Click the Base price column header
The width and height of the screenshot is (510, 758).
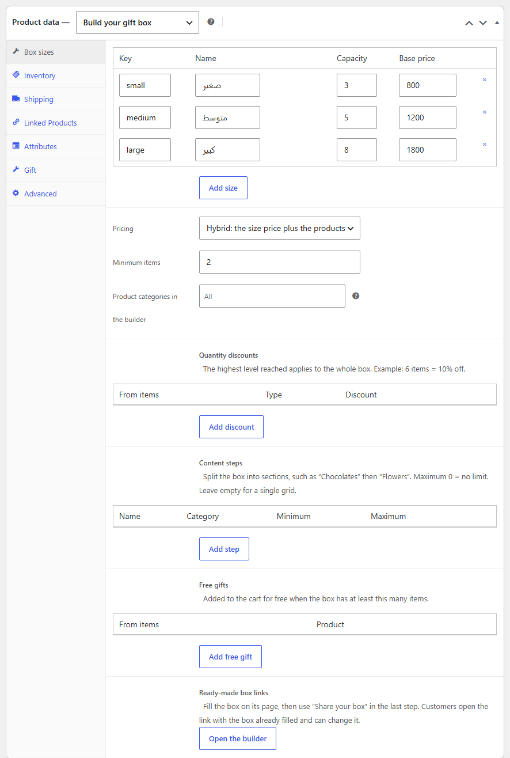coord(417,58)
